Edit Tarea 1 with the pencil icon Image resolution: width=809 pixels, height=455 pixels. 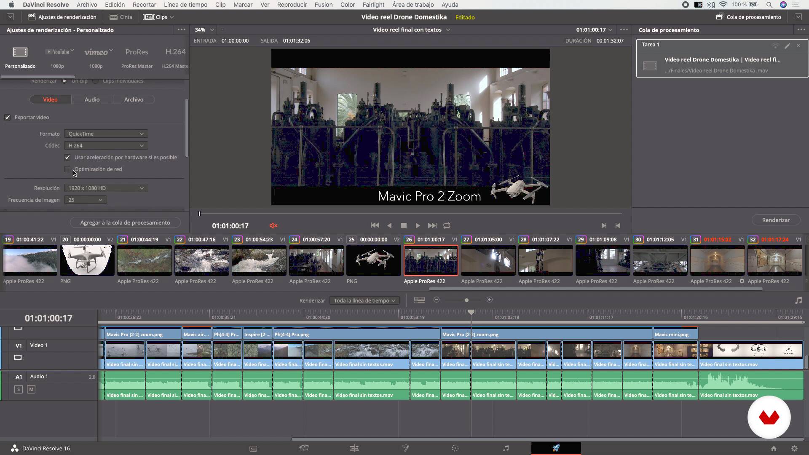tap(787, 45)
